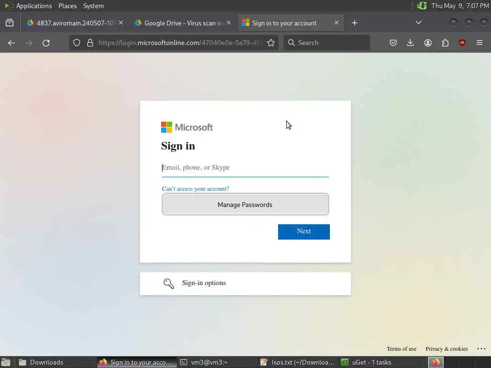Open the System menu
This screenshot has height=368, width=491.
(x=94, y=6)
